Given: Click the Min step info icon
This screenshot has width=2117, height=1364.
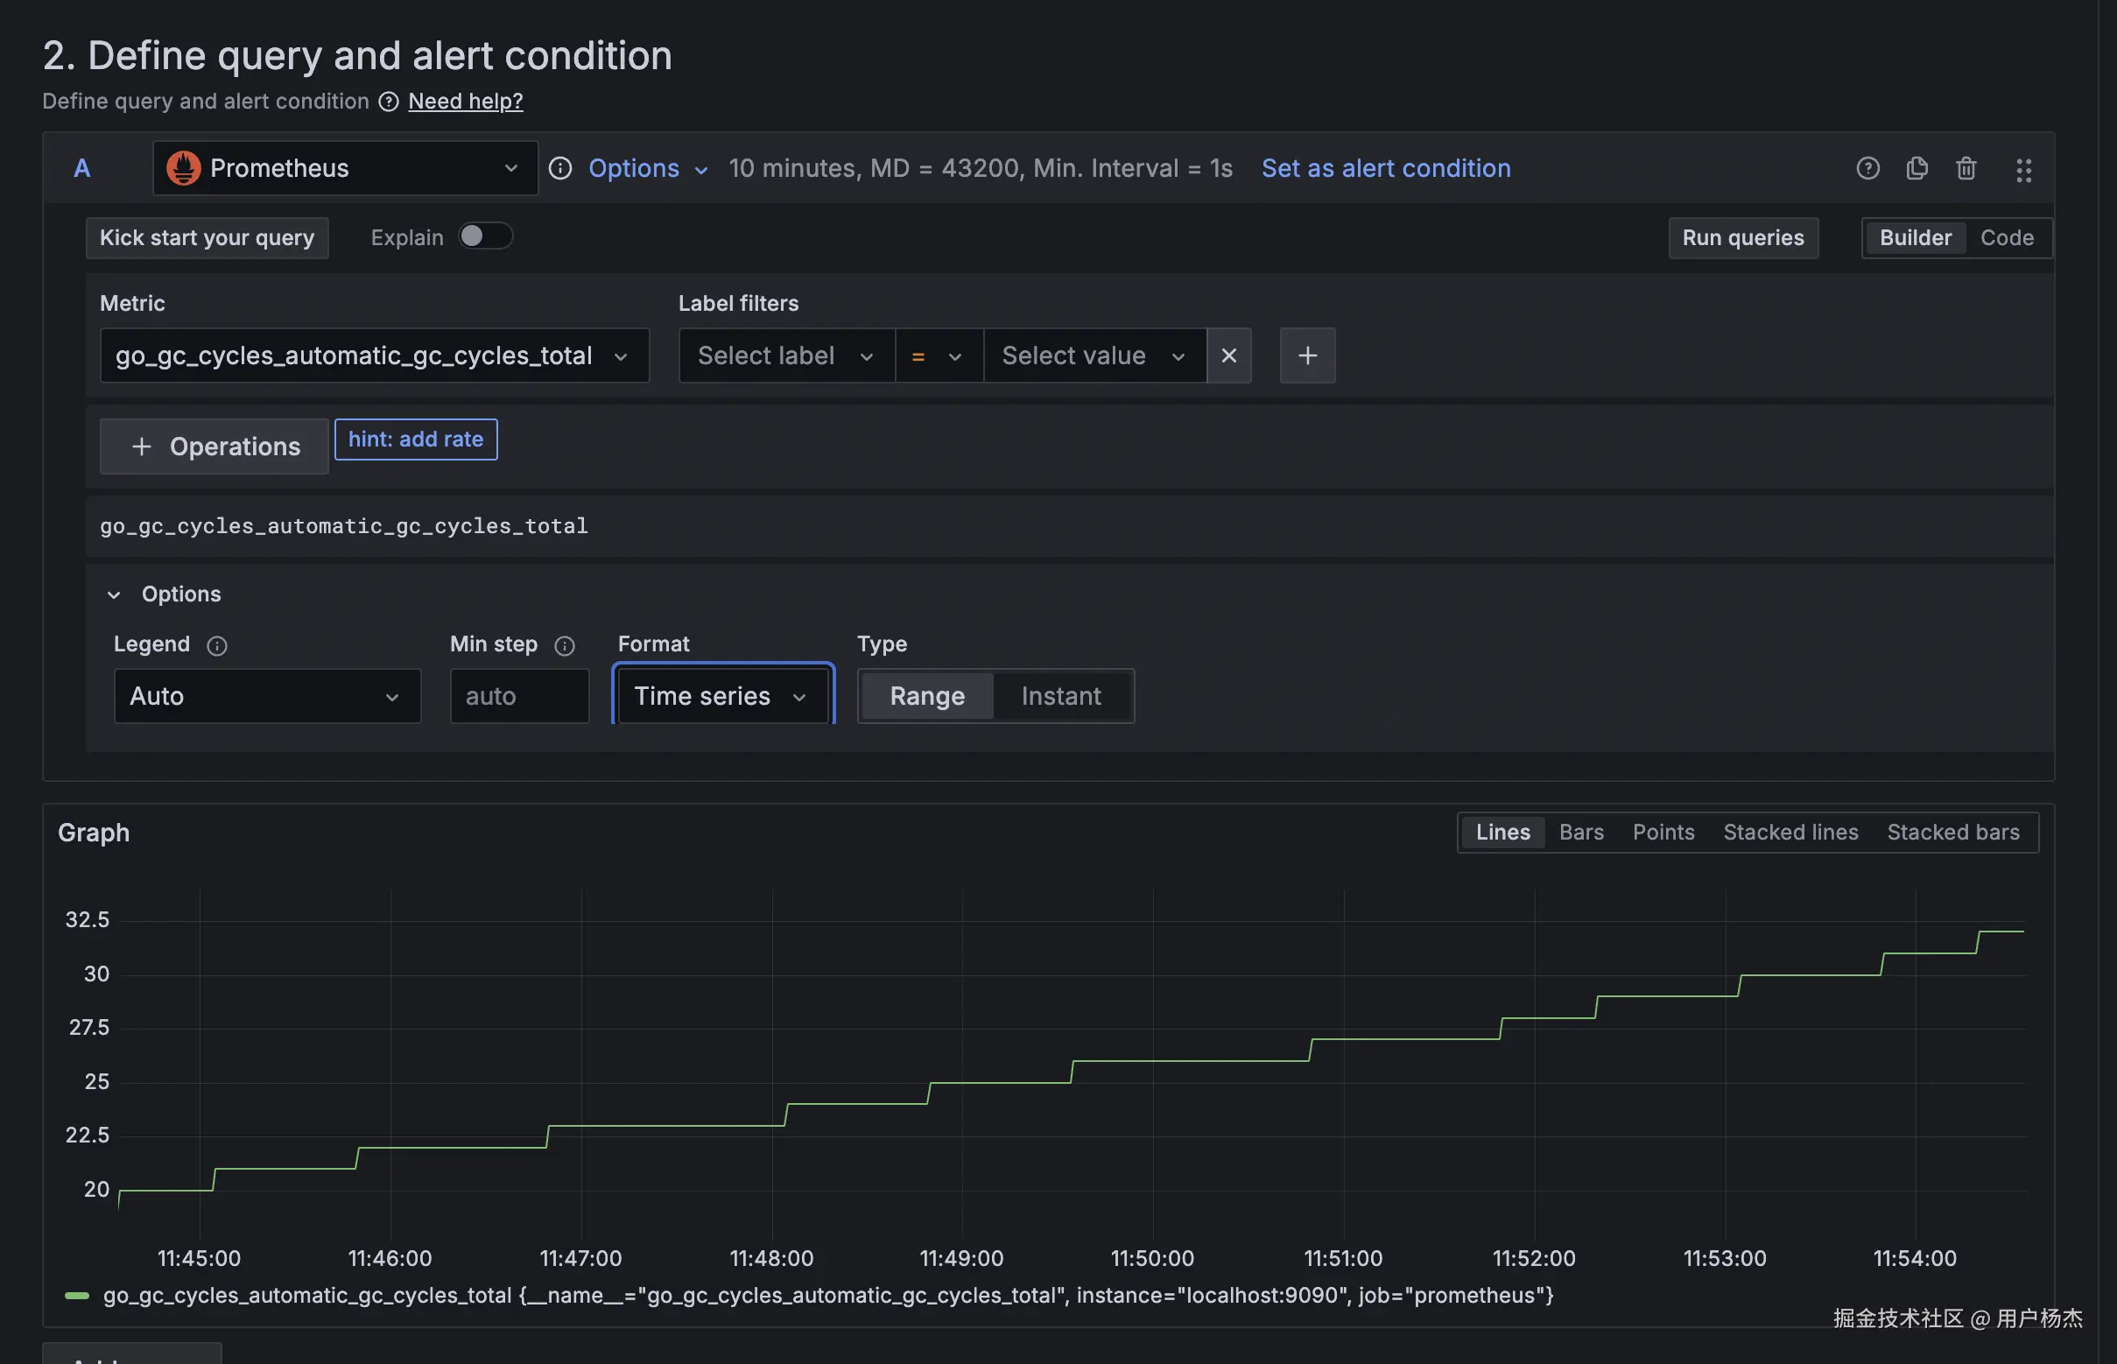Looking at the screenshot, I should [x=564, y=646].
